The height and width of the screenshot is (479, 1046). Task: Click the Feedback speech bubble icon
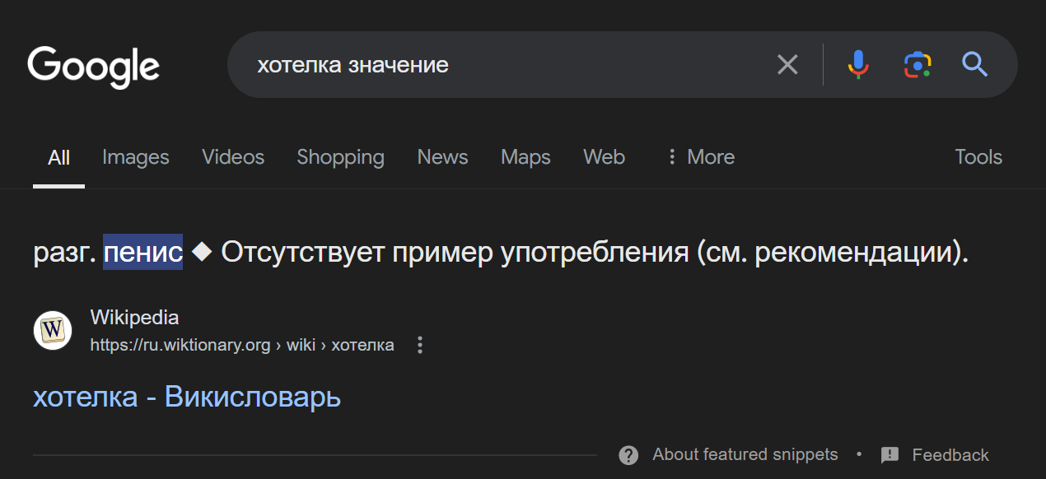click(890, 455)
